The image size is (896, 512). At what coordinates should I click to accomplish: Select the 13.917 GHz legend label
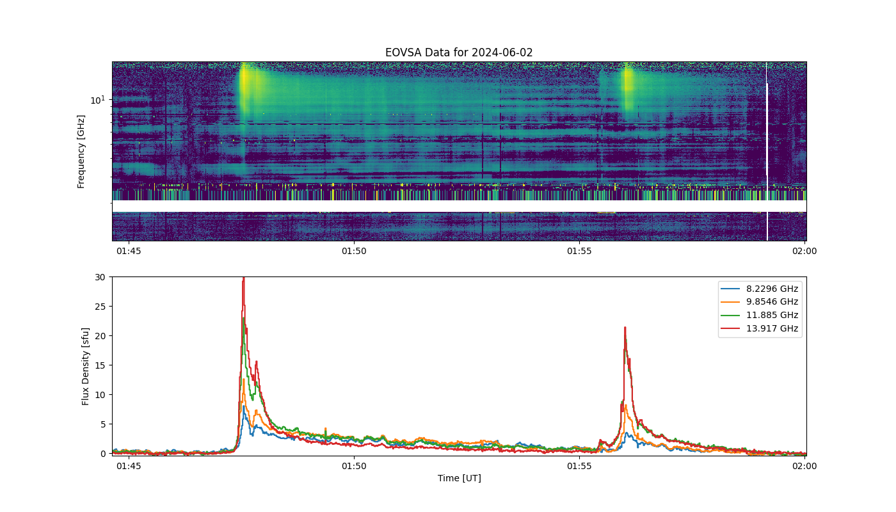pos(772,328)
